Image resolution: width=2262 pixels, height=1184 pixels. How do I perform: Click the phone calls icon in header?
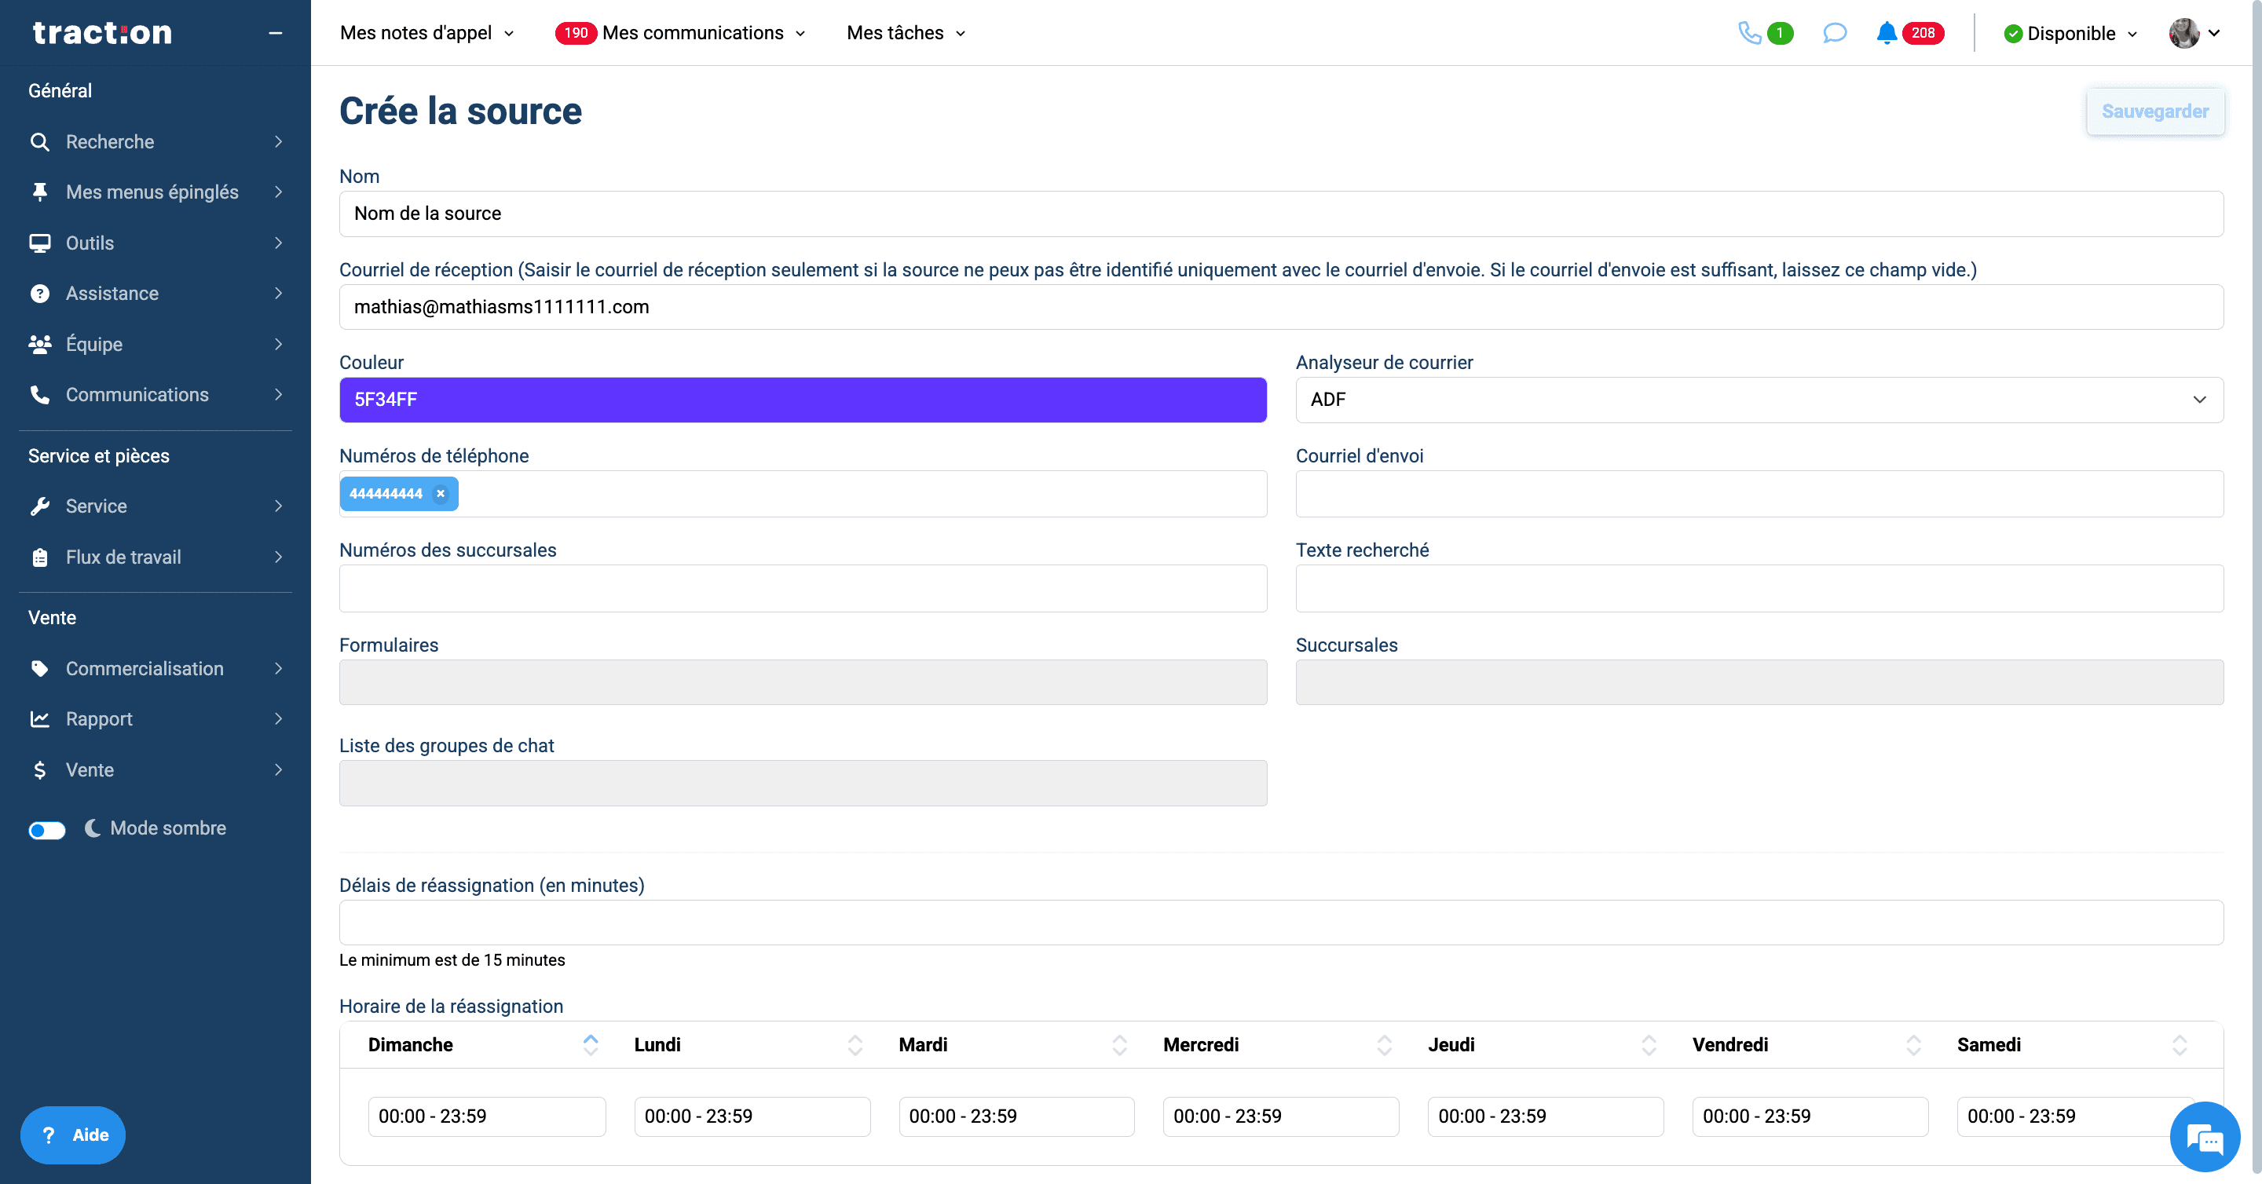click(x=1749, y=33)
